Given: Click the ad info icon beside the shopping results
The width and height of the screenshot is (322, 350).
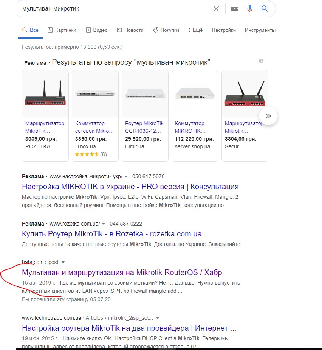Looking at the screenshot, I should click(261, 61).
